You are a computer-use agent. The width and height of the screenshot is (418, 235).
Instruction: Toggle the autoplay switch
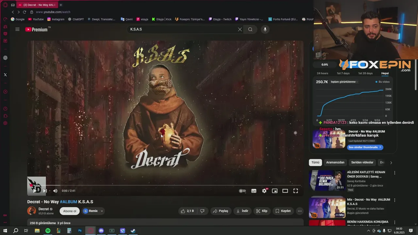[x=242, y=191]
